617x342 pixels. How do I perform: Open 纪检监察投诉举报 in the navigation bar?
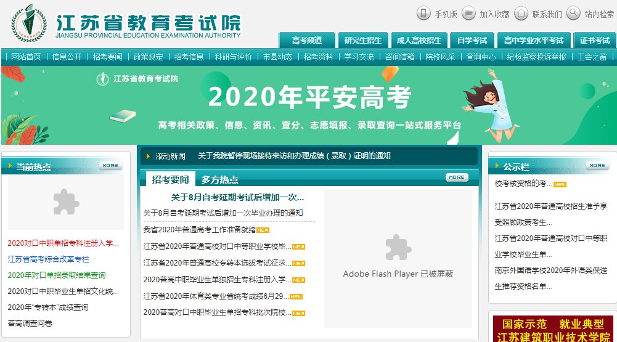[x=537, y=57]
